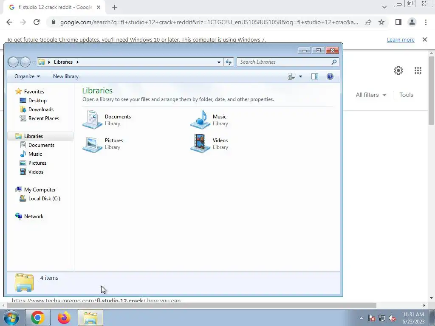Open the Chrome profile avatar
Viewport: 435px width, 326px height.
coord(412,22)
